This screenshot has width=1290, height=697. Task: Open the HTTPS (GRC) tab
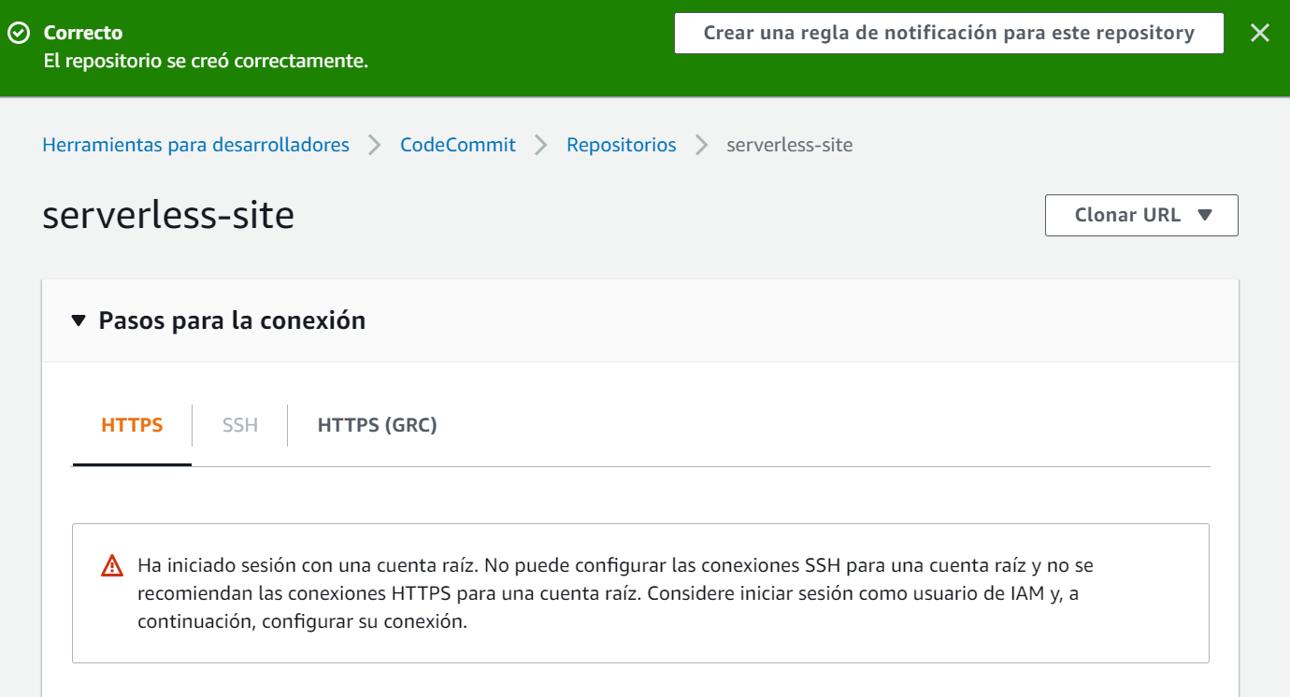378,425
